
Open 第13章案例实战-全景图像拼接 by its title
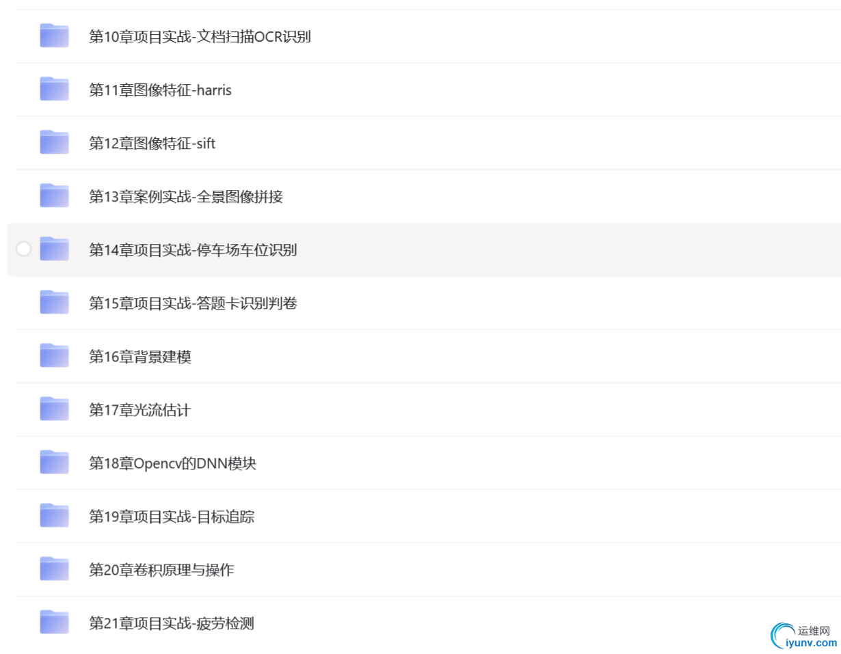click(x=186, y=197)
